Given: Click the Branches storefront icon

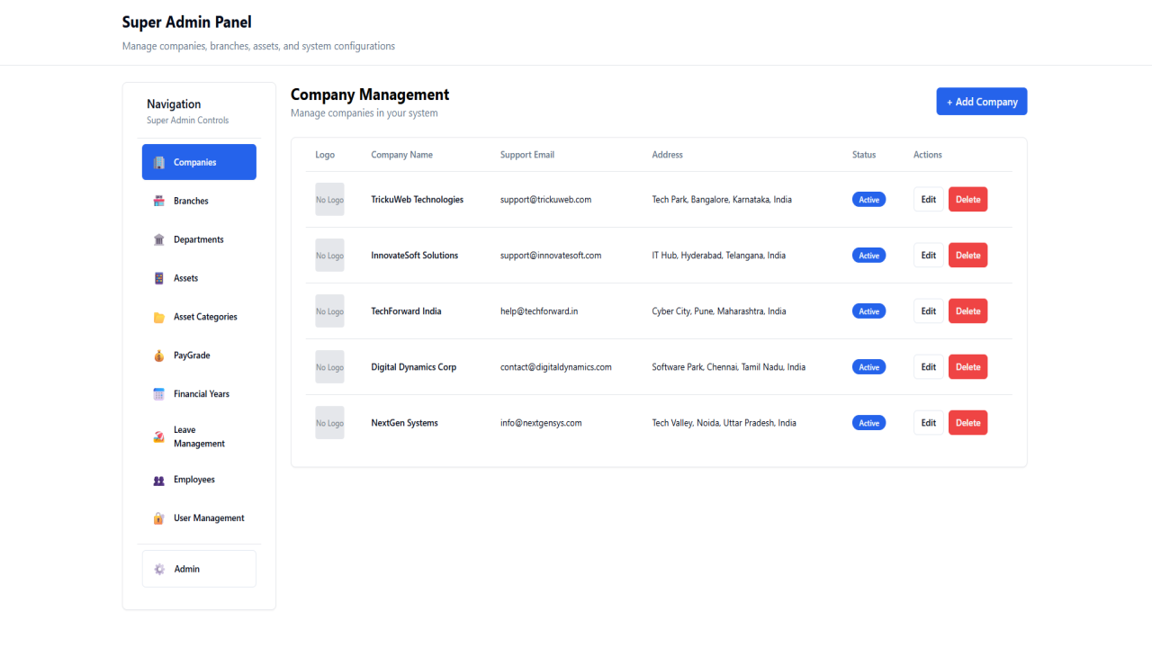Looking at the screenshot, I should [159, 202].
